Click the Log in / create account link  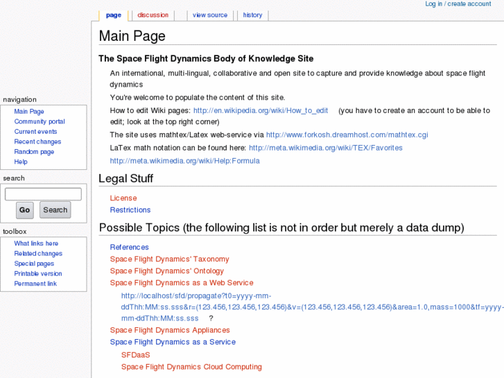click(458, 4)
